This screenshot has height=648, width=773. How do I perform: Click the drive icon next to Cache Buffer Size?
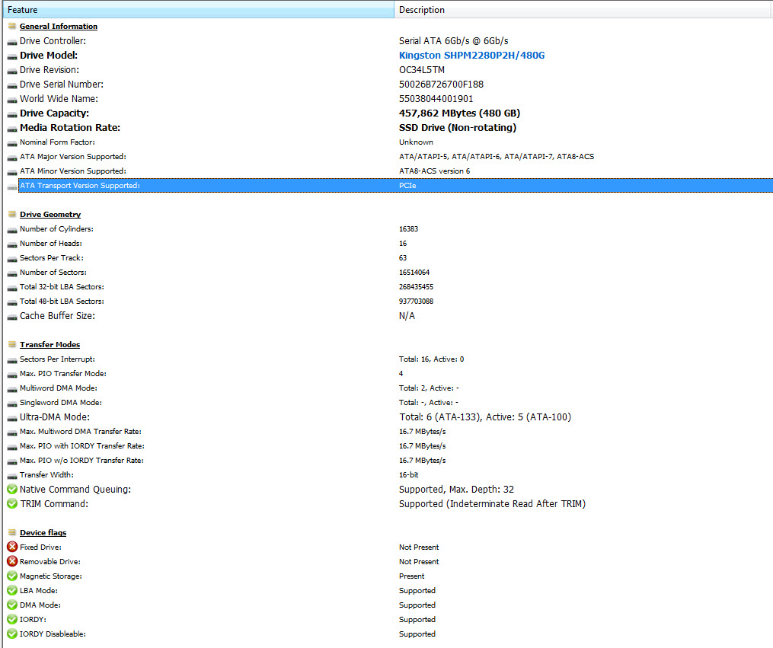click(12, 317)
